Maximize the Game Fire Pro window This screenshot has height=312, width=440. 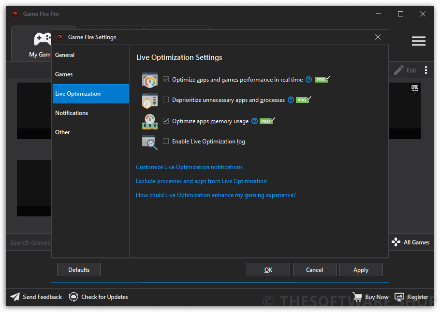click(401, 14)
